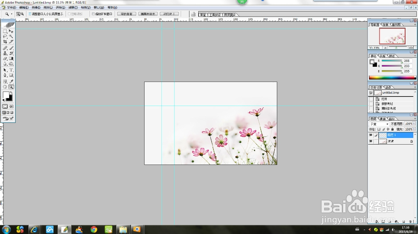Select the 'untitled.bmp' history snapshot

[x=391, y=93]
